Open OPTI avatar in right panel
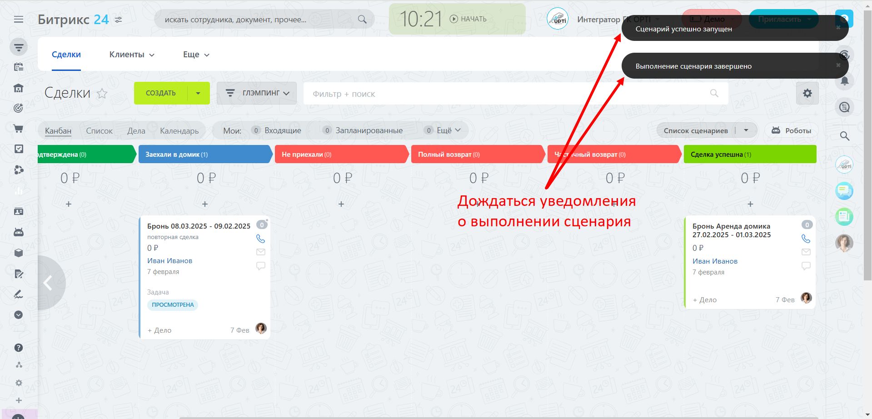Image resolution: width=872 pixels, height=419 pixels. coord(844,165)
